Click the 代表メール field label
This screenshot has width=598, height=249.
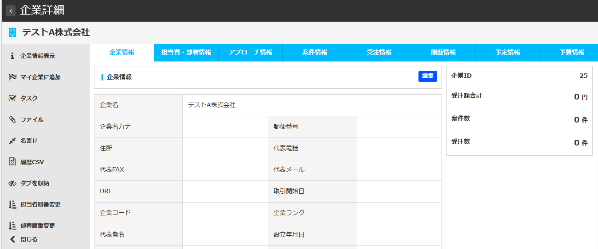click(289, 169)
